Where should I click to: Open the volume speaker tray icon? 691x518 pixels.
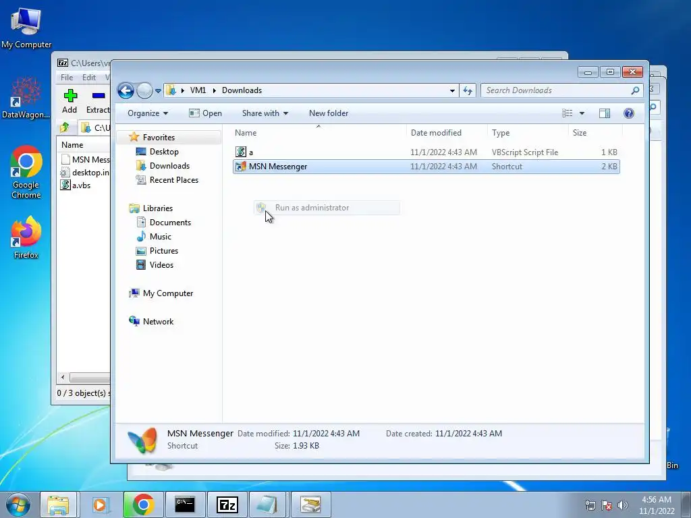623,505
